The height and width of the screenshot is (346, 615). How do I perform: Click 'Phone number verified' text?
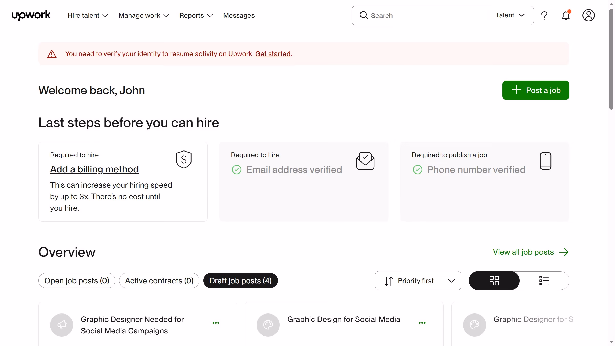click(476, 170)
